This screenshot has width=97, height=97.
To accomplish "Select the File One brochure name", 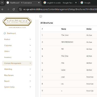I will tap(65, 56).
